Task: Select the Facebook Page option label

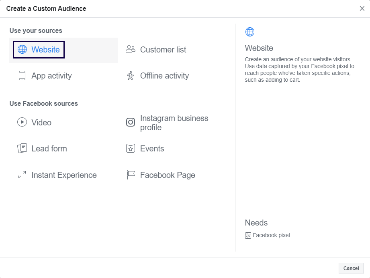Action: tap(168, 175)
